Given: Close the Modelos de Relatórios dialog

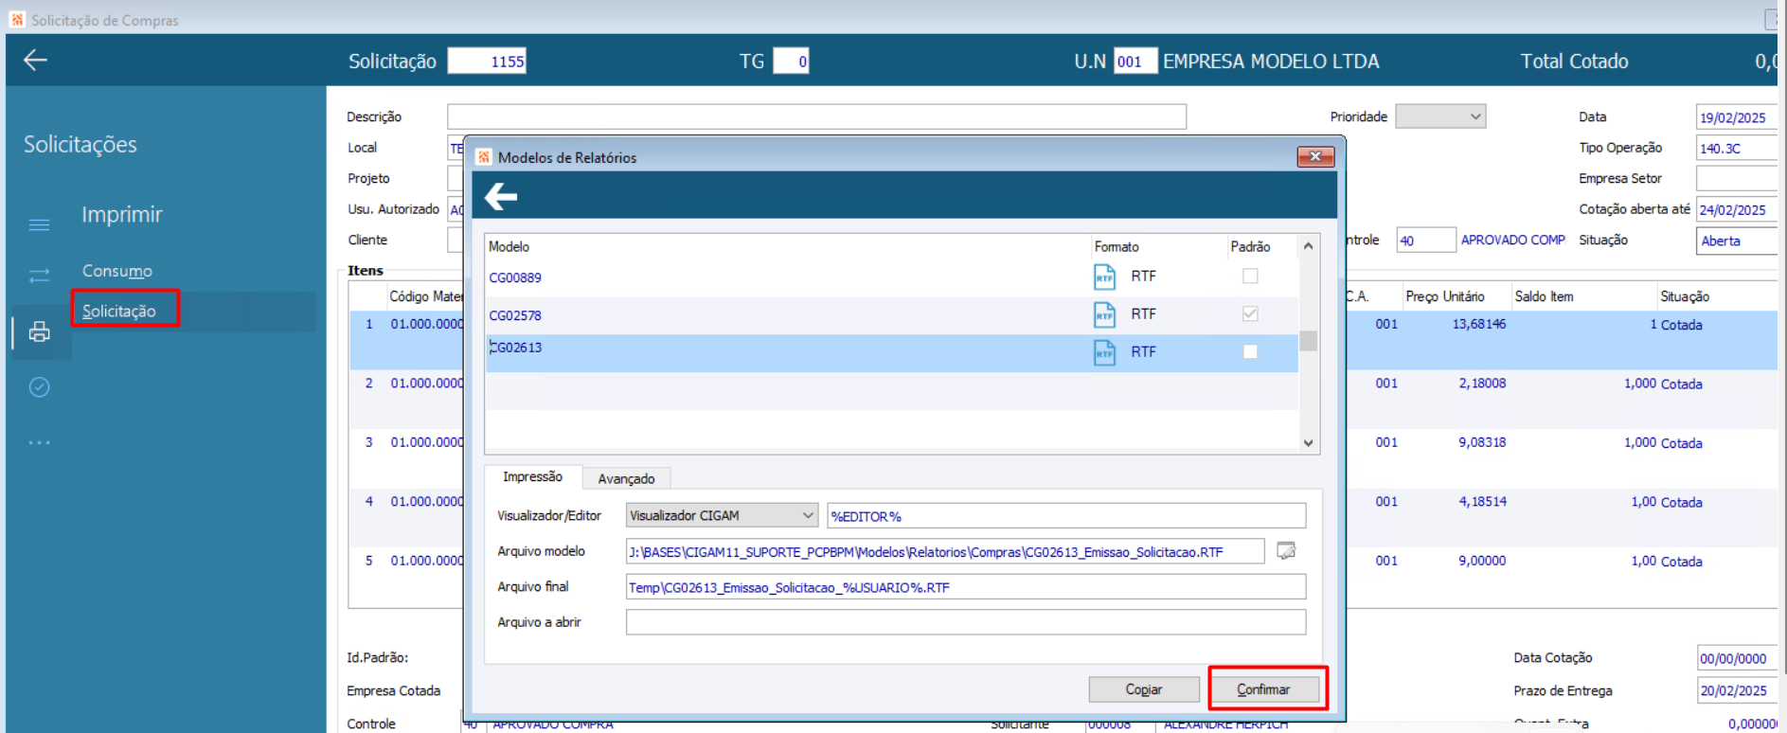Looking at the screenshot, I should [1315, 156].
